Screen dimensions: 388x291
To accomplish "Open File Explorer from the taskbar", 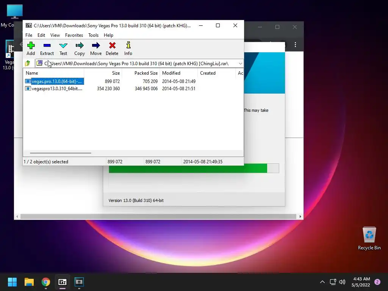I will point(29,282).
